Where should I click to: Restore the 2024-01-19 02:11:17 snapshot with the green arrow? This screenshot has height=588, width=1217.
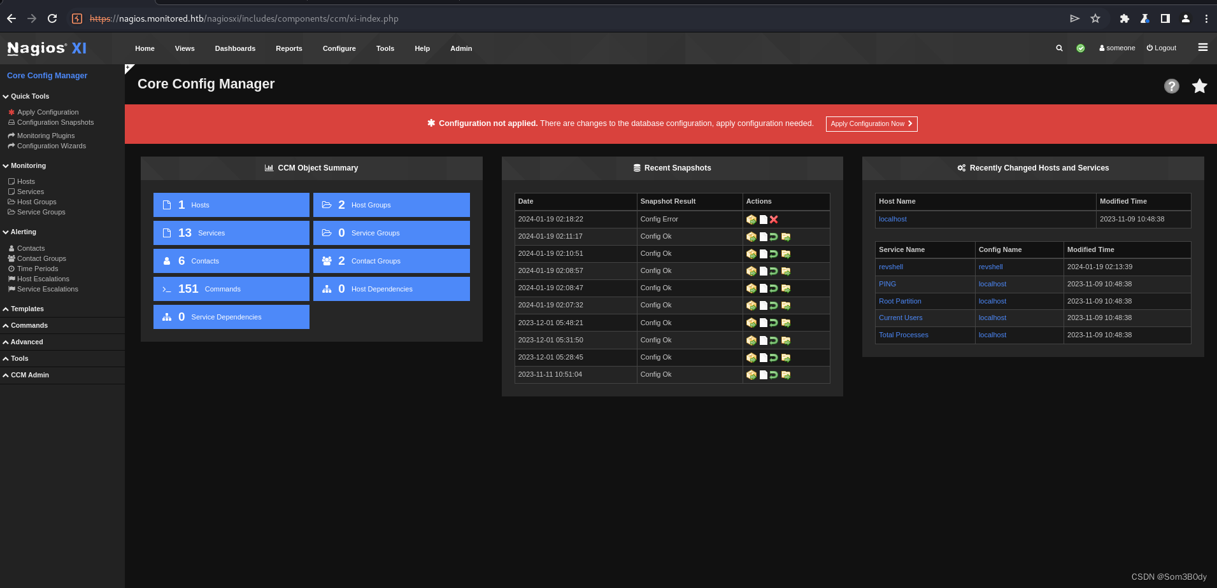[774, 237]
